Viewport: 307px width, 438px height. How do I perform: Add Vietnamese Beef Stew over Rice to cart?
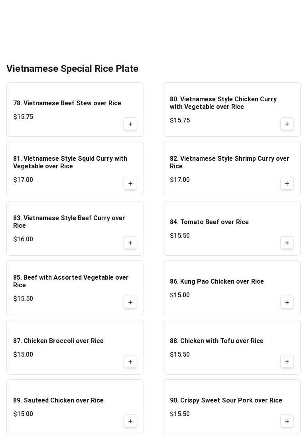tap(130, 124)
